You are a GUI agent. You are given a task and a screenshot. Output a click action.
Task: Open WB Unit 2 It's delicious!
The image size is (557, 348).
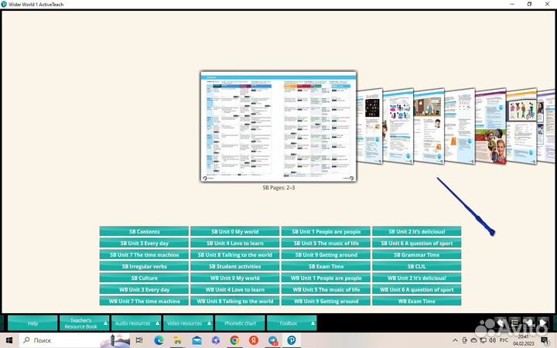pos(417,278)
